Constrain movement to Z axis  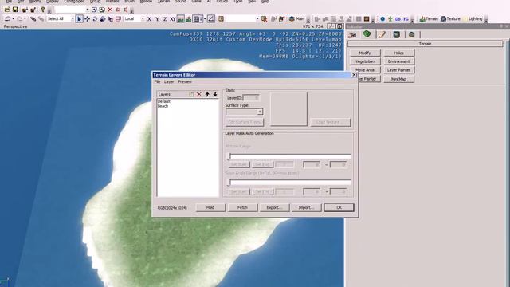(x=165, y=19)
